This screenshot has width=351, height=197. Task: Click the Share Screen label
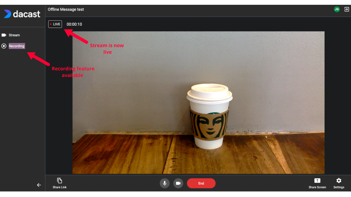[317, 187]
